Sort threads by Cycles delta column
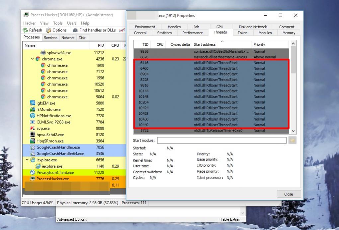 pos(179,44)
